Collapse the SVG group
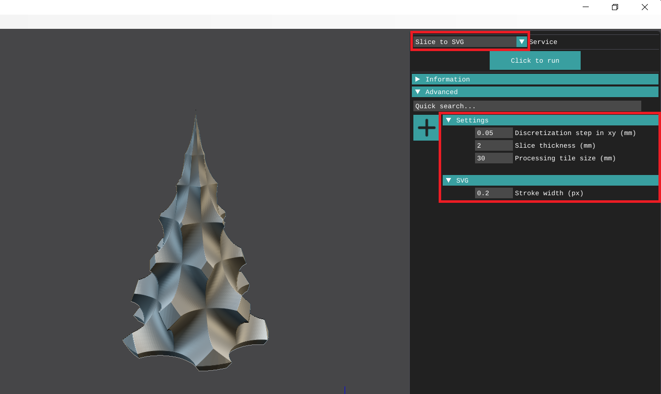Image resolution: width=661 pixels, height=394 pixels. [x=550, y=181]
